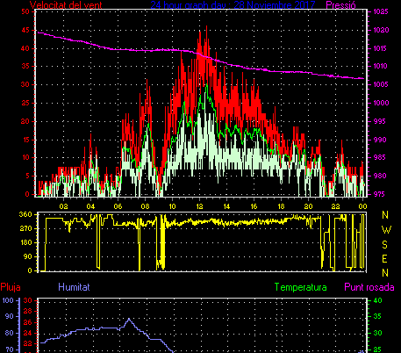Click the 'Pluja' legend label

(x=11, y=287)
